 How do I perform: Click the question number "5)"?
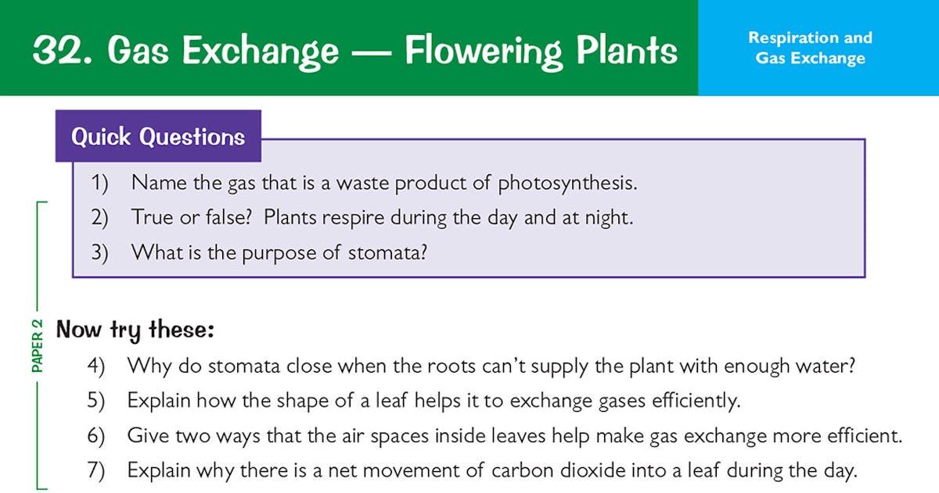[x=95, y=402]
